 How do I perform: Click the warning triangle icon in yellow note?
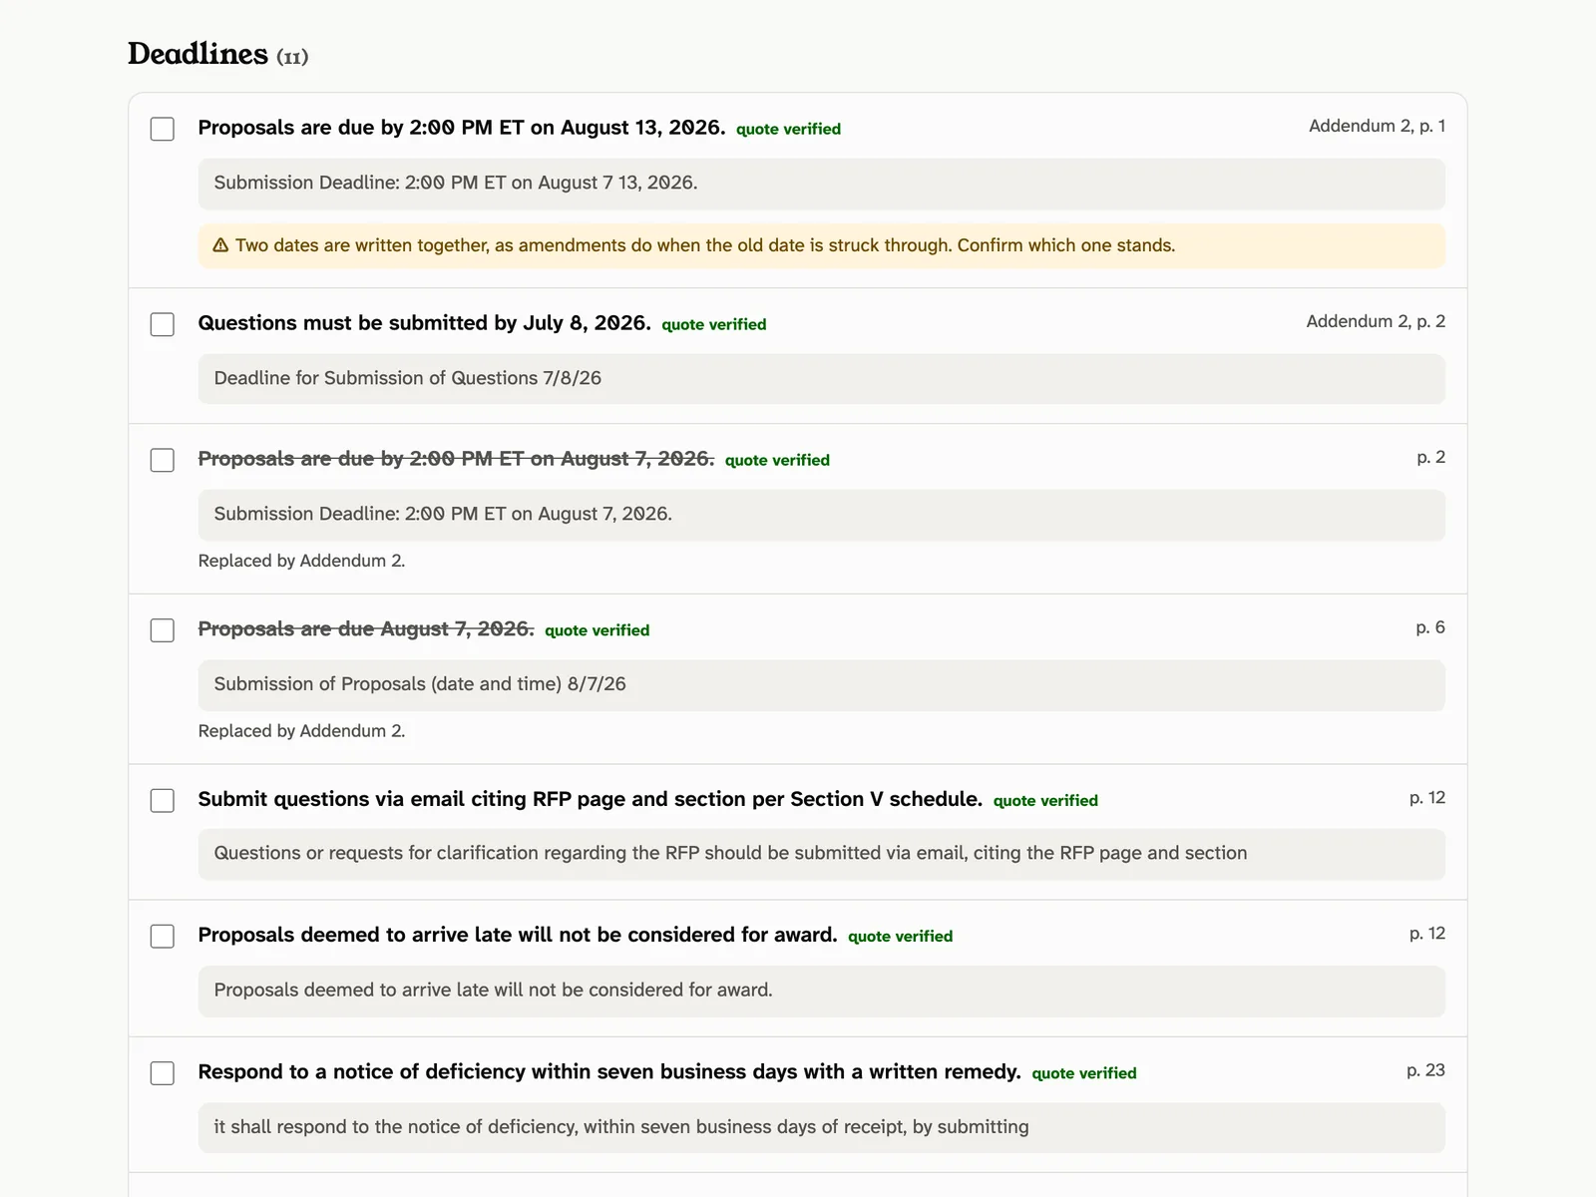[x=221, y=245]
